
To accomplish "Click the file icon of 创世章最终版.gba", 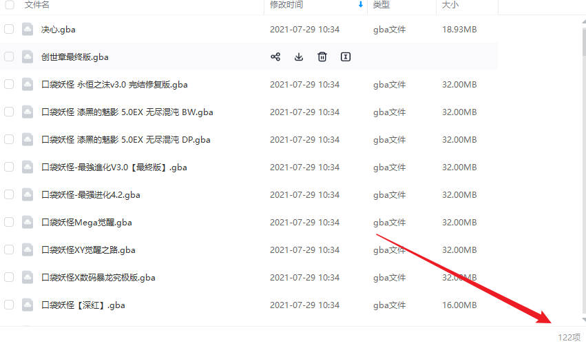I will (x=28, y=57).
